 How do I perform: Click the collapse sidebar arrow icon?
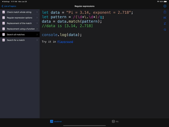click(165, 18)
